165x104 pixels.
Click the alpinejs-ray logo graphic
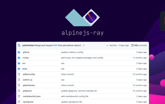(x=82, y=18)
